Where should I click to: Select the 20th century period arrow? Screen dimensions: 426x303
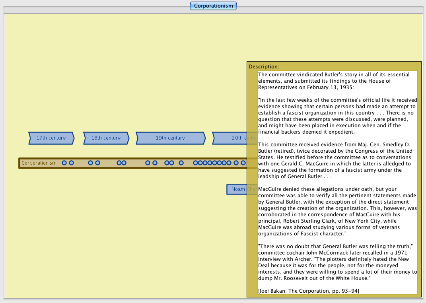click(235, 138)
